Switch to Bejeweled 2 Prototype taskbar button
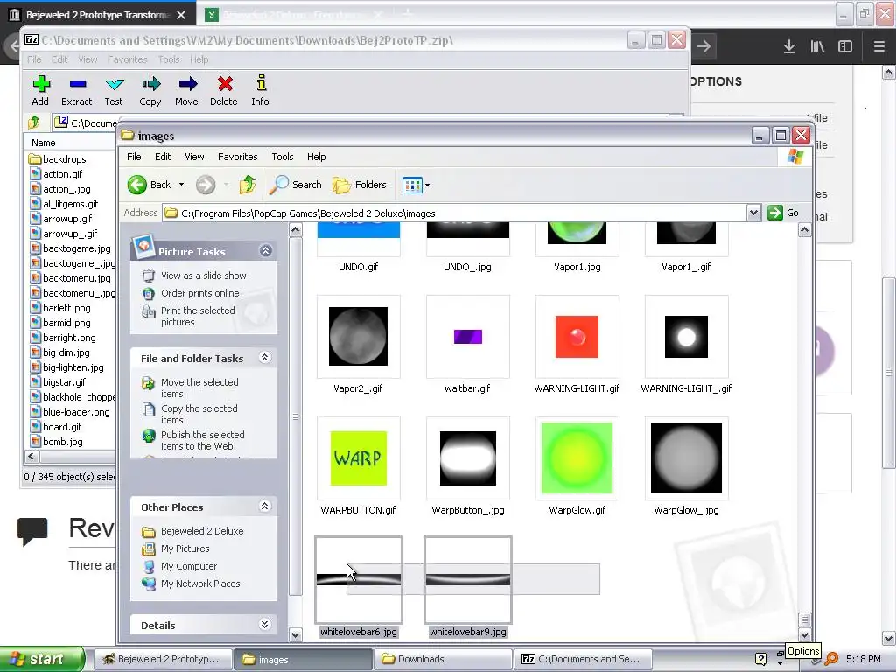Viewport: 896px width, 672px height. tap(163, 659)
